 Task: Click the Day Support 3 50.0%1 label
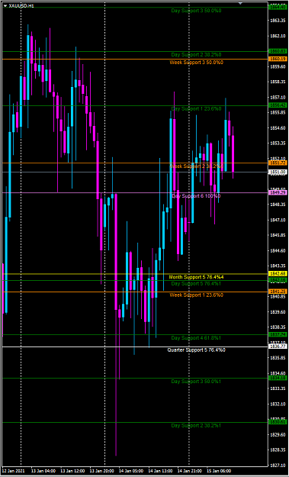pos(196,382)
